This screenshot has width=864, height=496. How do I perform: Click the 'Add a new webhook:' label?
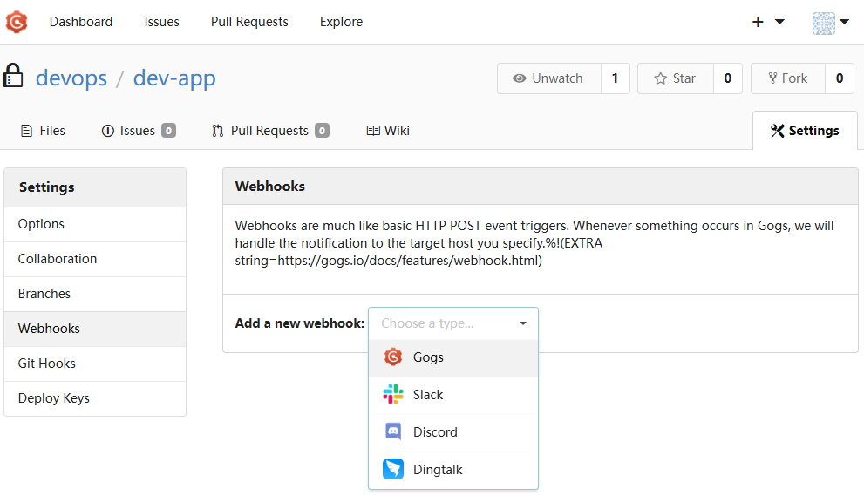point(300,323)
